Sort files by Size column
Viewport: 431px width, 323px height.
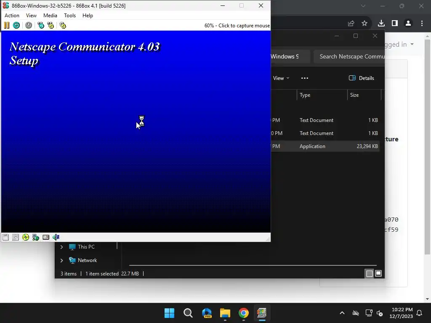(364, 95)
